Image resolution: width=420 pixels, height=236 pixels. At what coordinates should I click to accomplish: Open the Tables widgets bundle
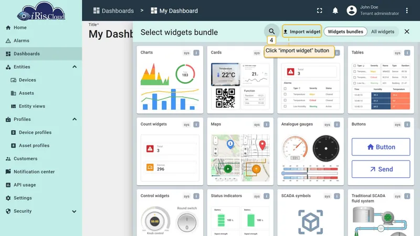coord(381,80)
